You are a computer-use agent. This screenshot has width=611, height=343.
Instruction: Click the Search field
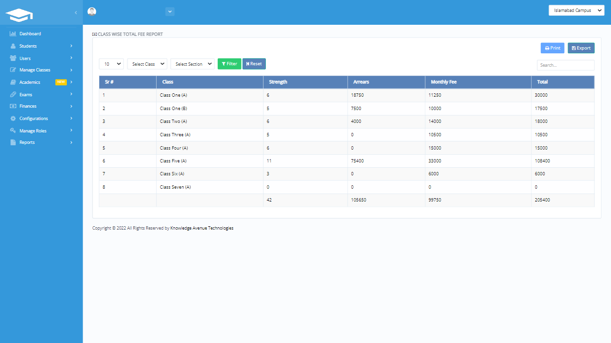tap(565, 65)
